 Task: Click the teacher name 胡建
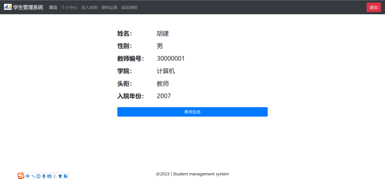163,33
